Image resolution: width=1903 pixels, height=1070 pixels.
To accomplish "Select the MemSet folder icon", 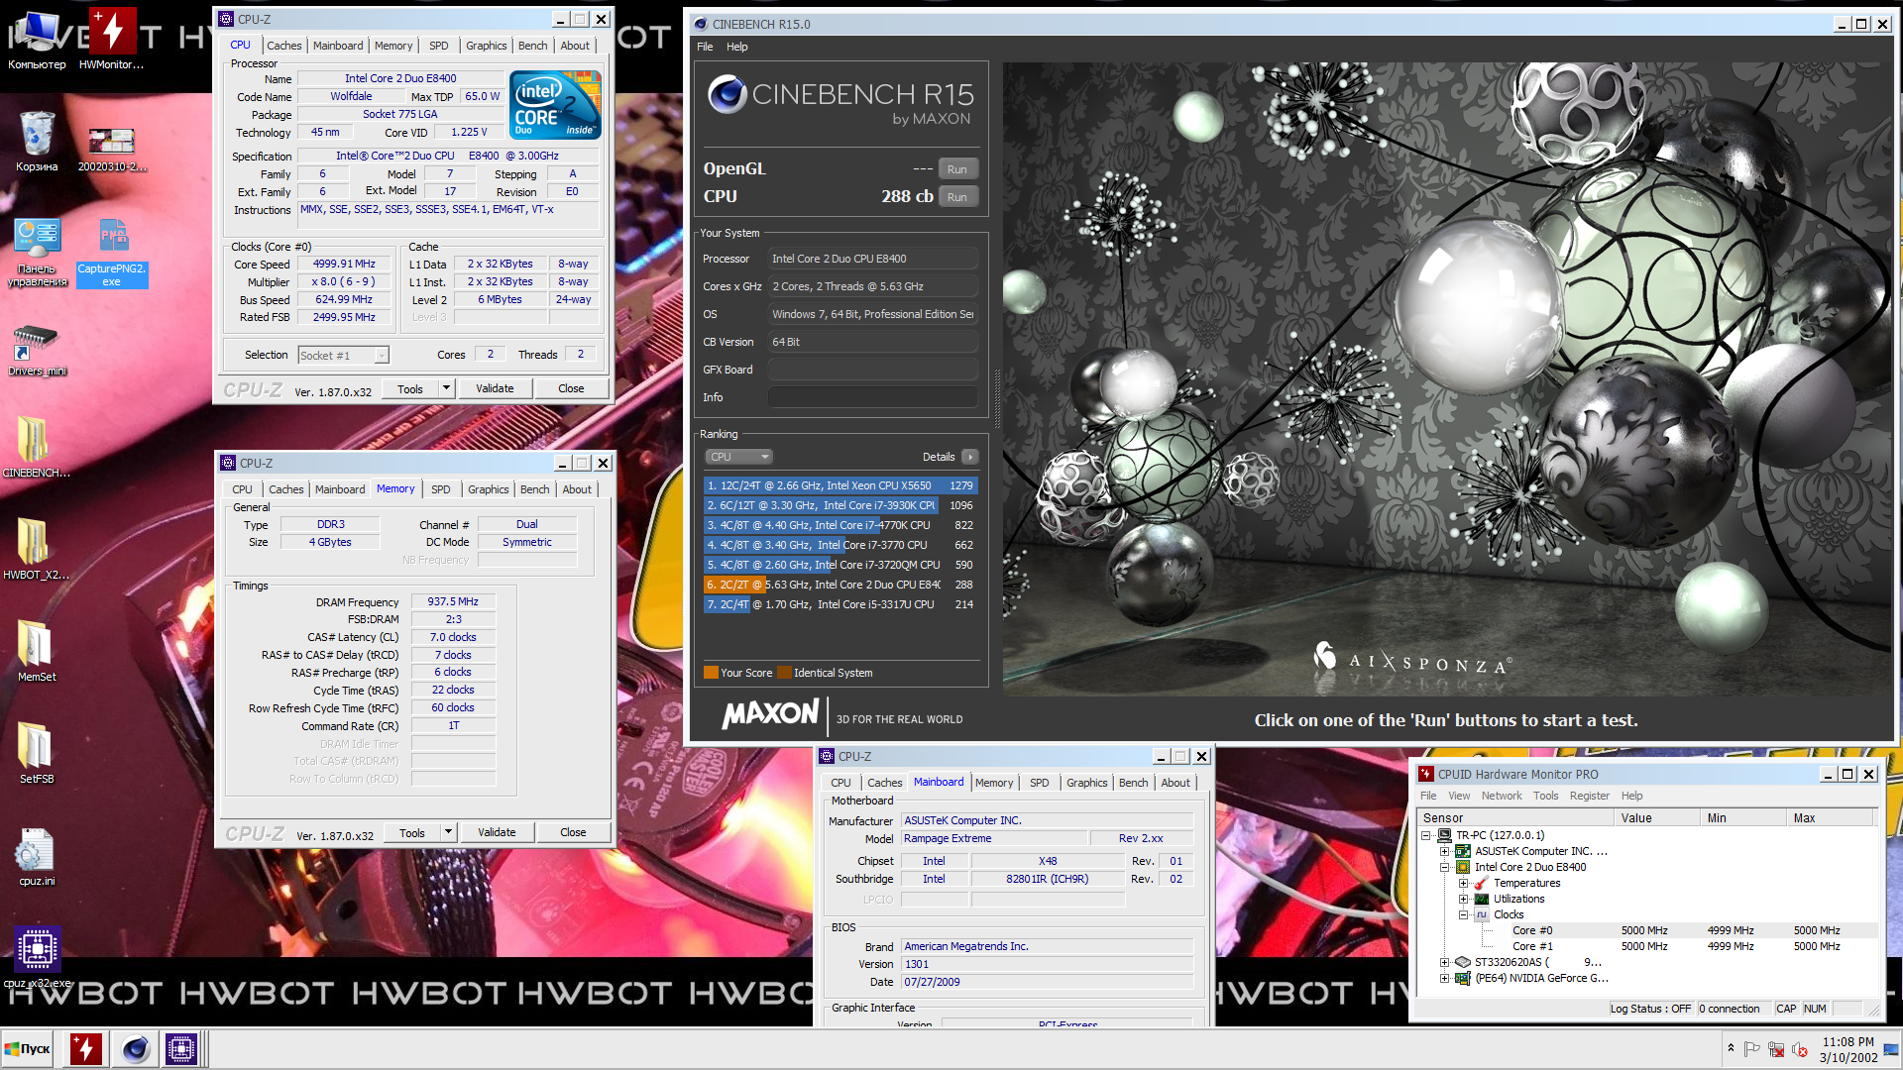I will (37, 650).
